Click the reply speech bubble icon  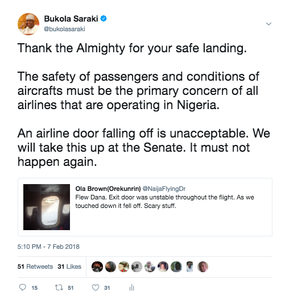[x=23, y=288]
